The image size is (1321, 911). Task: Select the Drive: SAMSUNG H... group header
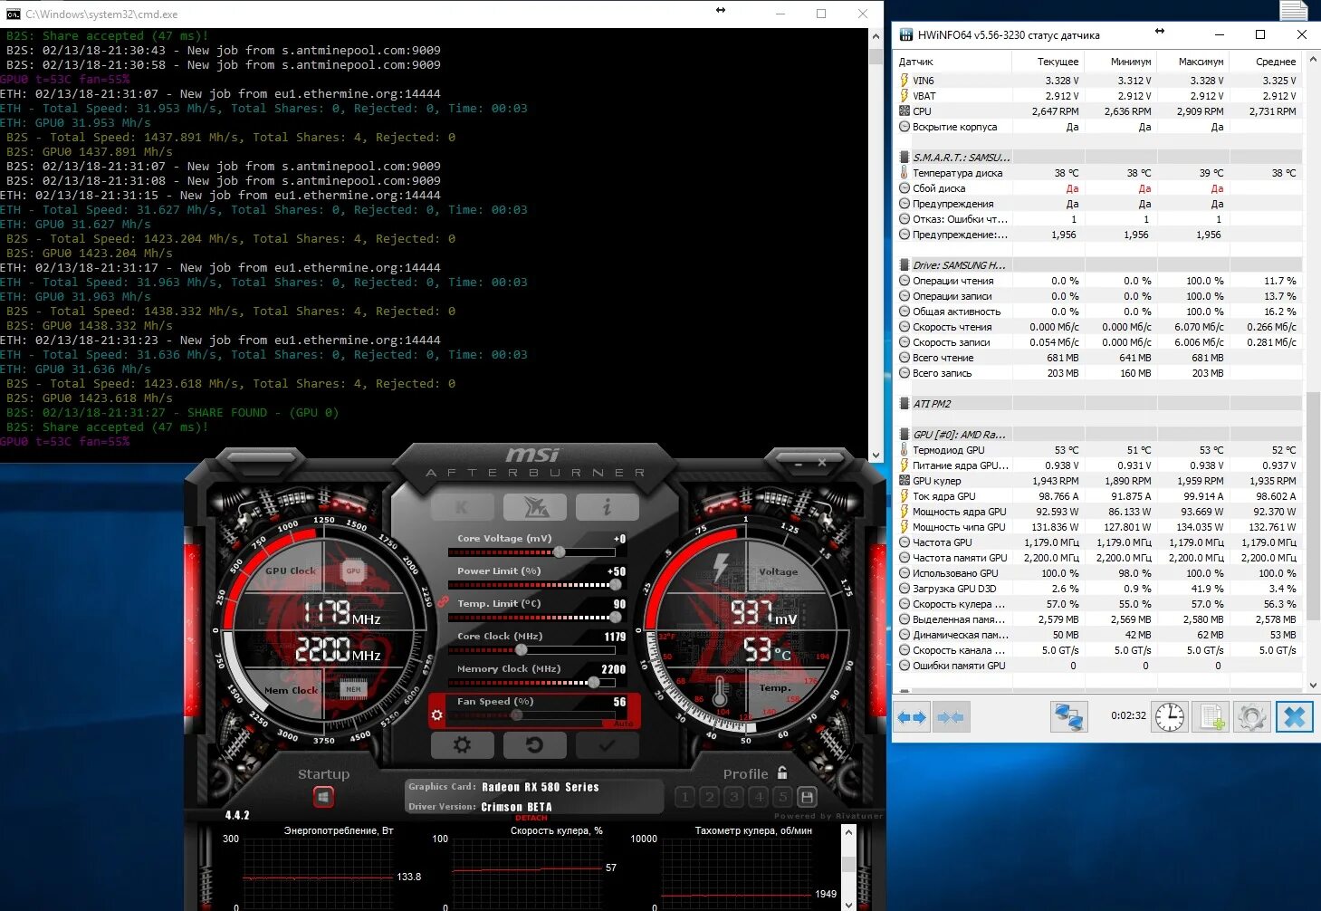tap(1098, 265)
